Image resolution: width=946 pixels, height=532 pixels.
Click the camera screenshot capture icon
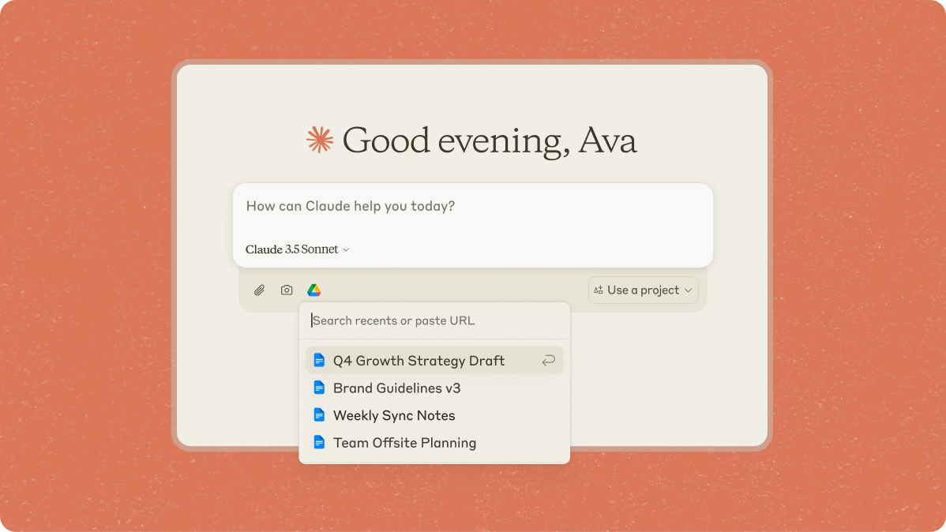(x=287, y=290)
